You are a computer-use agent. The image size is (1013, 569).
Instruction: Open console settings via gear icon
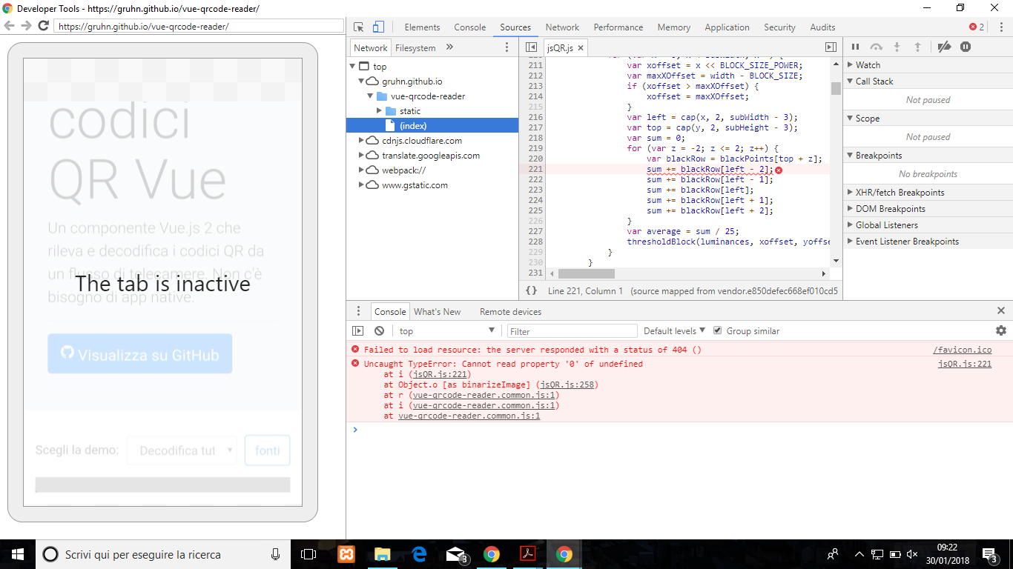tap(1000, 330)
